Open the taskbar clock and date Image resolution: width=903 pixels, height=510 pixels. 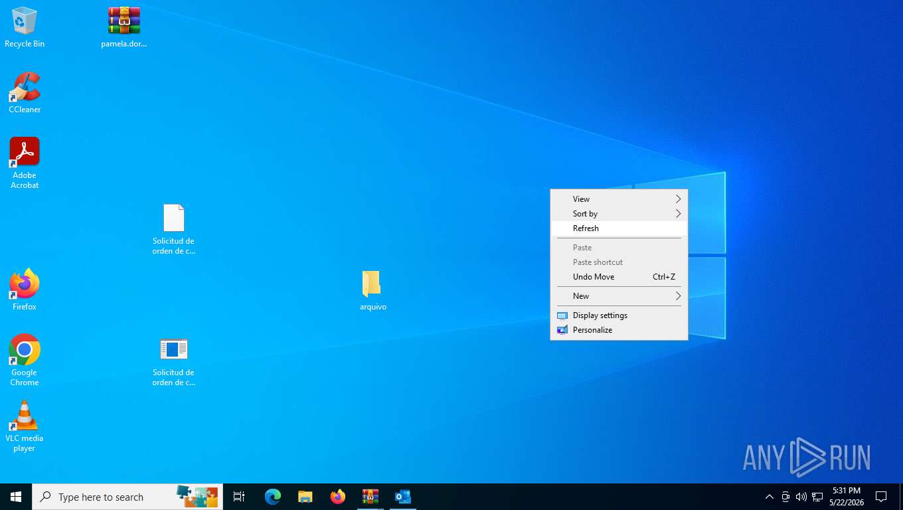coord(847,497)
